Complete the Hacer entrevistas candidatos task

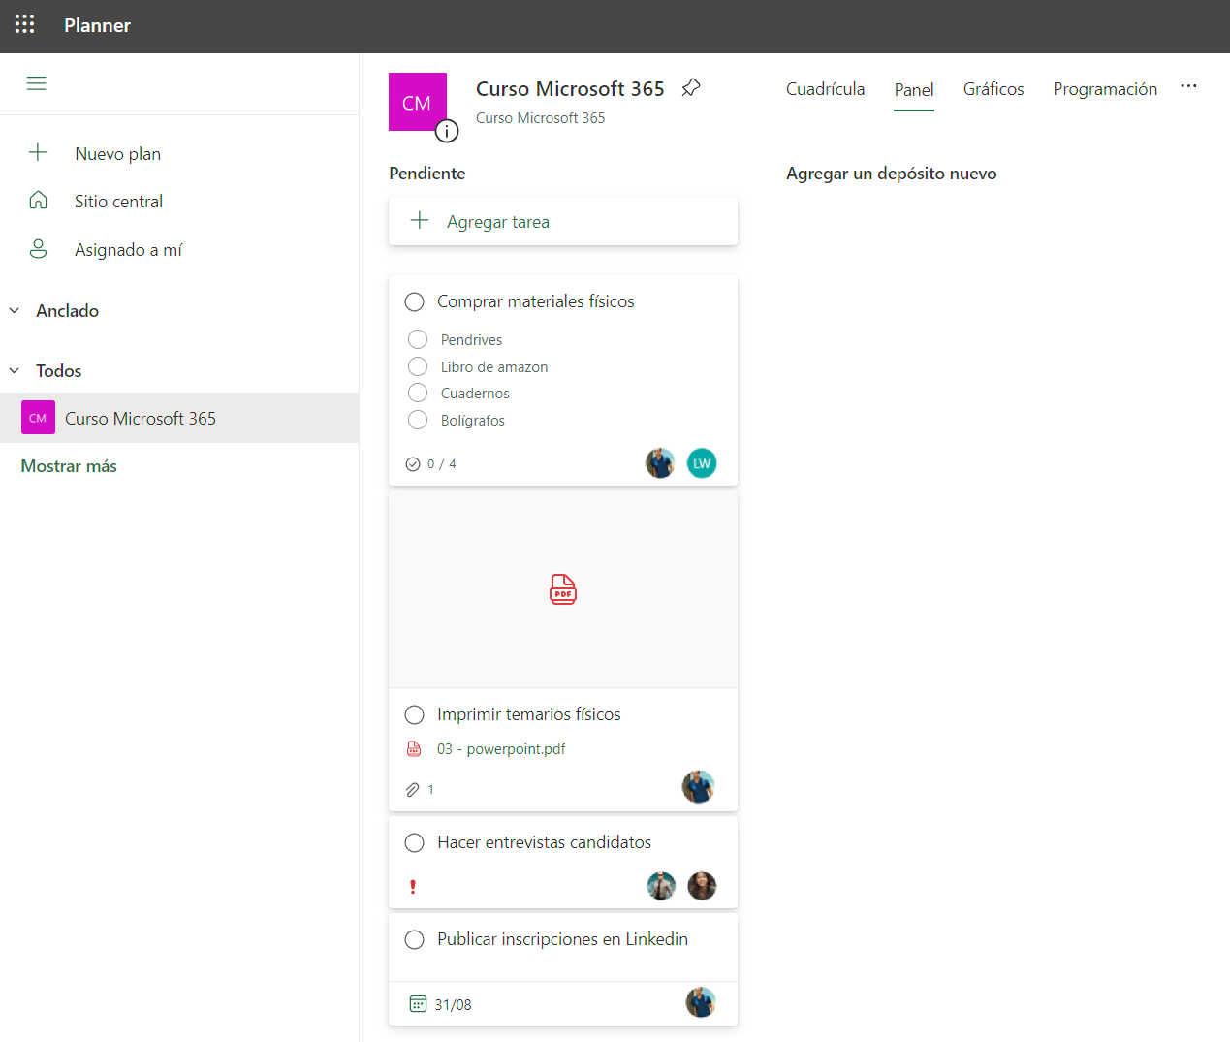pyautogui.click(x=415, y=842)
